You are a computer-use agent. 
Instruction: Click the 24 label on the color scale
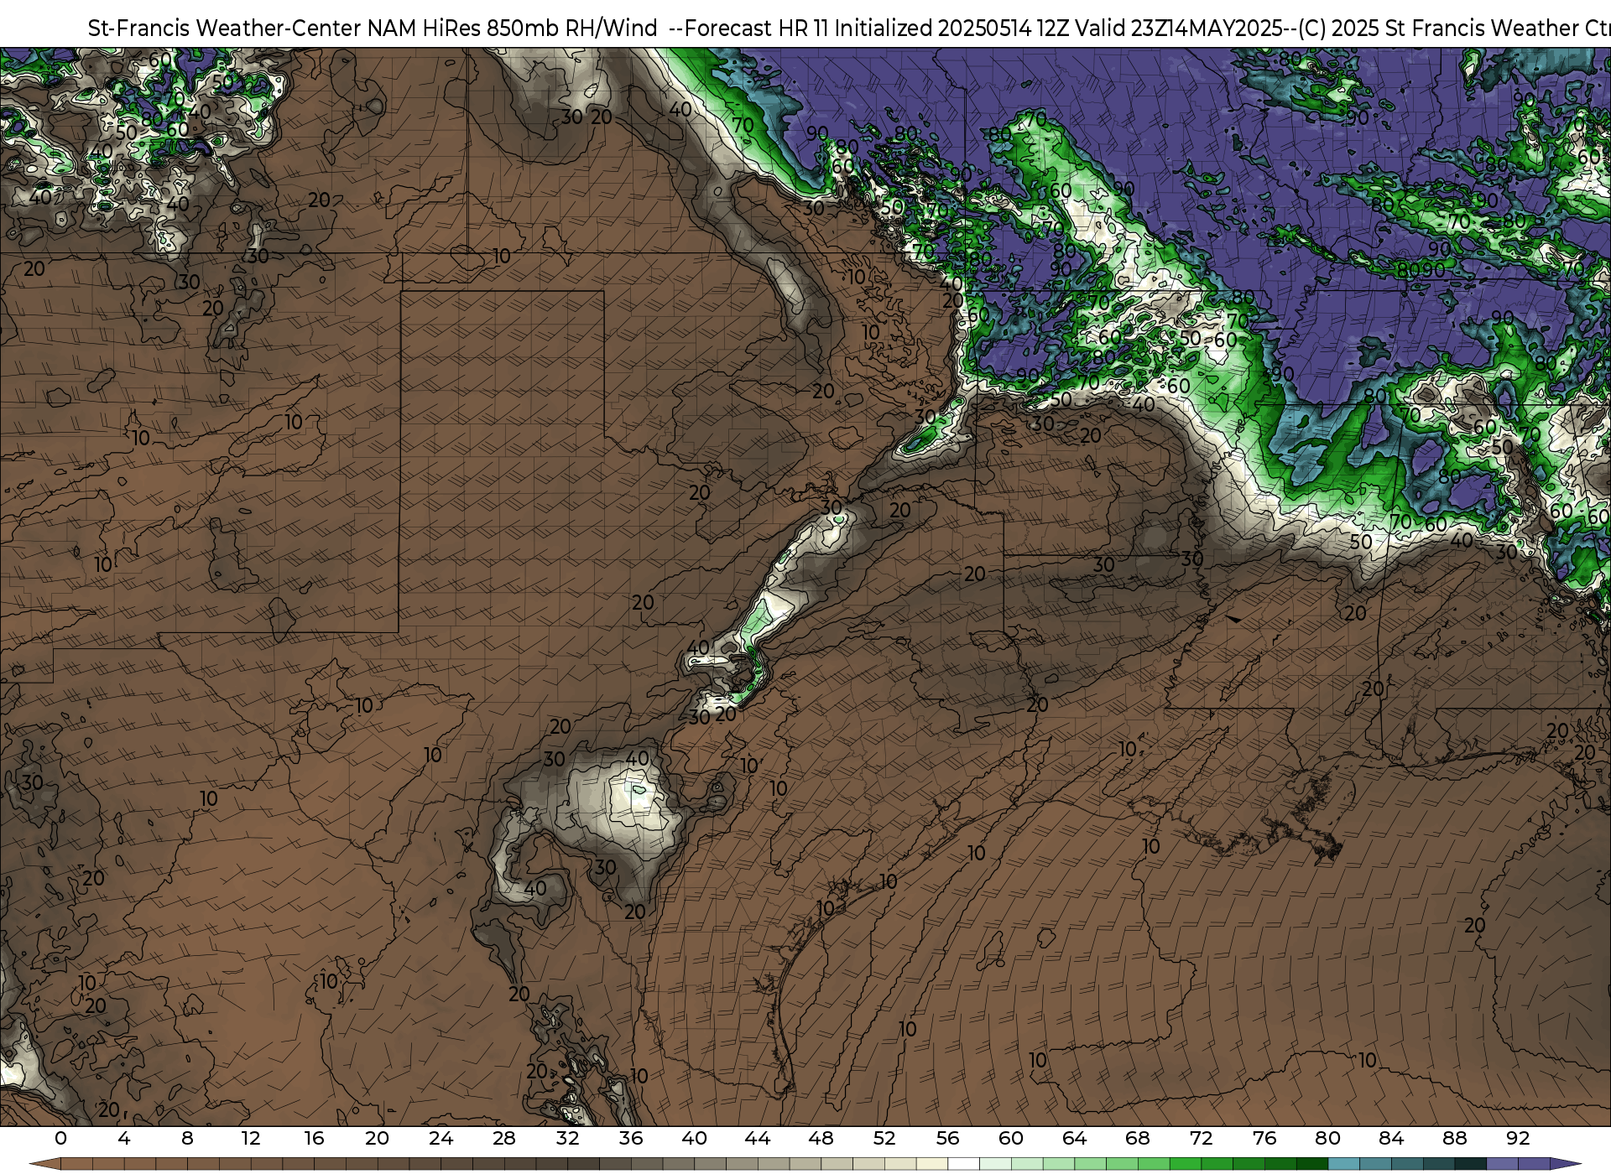(441, 1138)
